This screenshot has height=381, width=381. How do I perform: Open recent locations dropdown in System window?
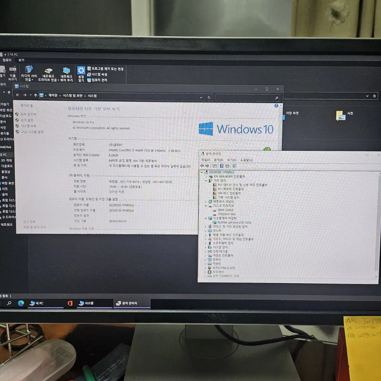tap(30, 95)
